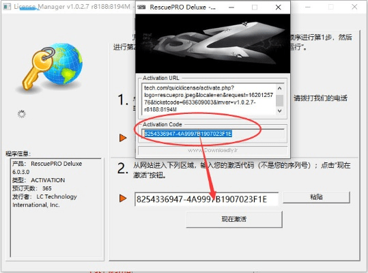Click the 'International, Inc.' text line
This screenshot has width=368, height=273.
(x=36, y=205)
